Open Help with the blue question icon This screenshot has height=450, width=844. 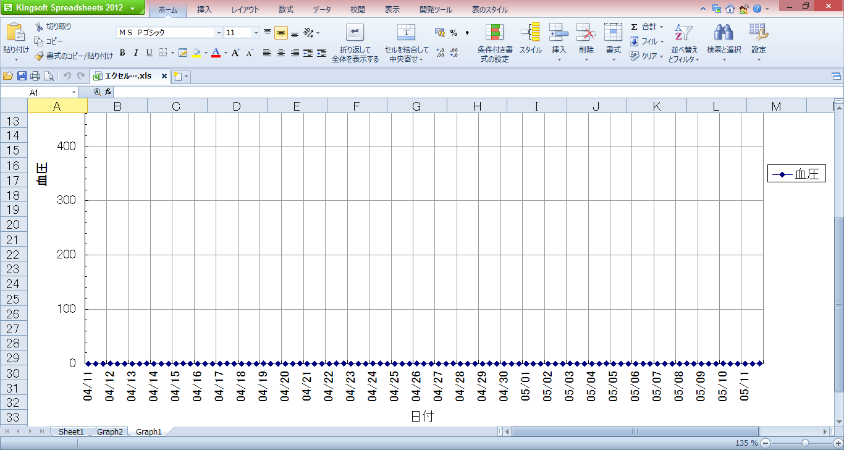[x=757, y=9]
